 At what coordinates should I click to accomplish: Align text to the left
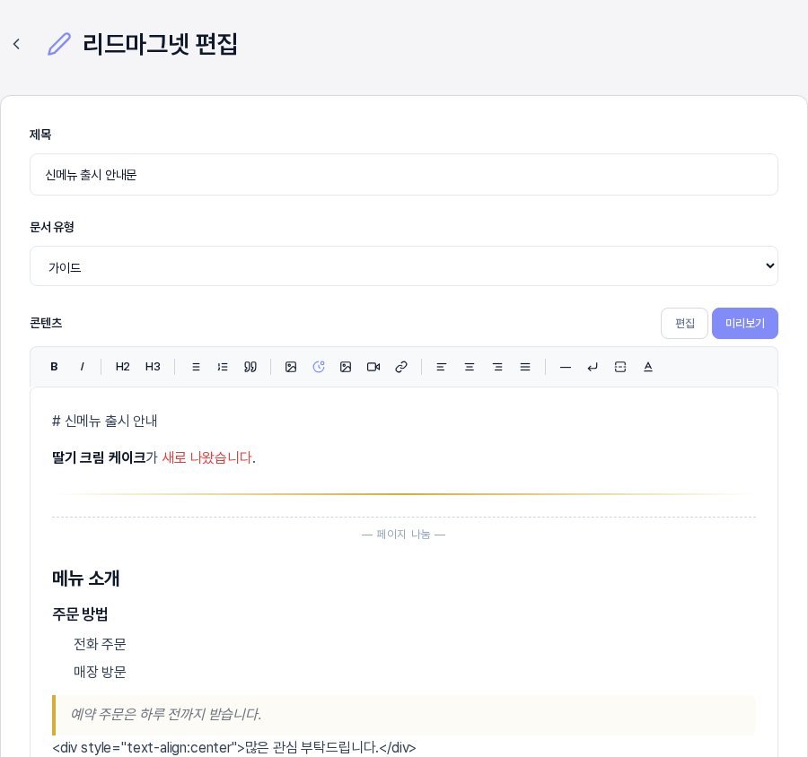point(442,367)
